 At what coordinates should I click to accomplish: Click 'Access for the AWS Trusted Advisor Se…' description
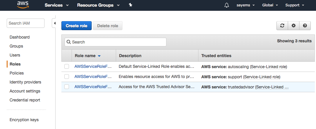point(157,87)
